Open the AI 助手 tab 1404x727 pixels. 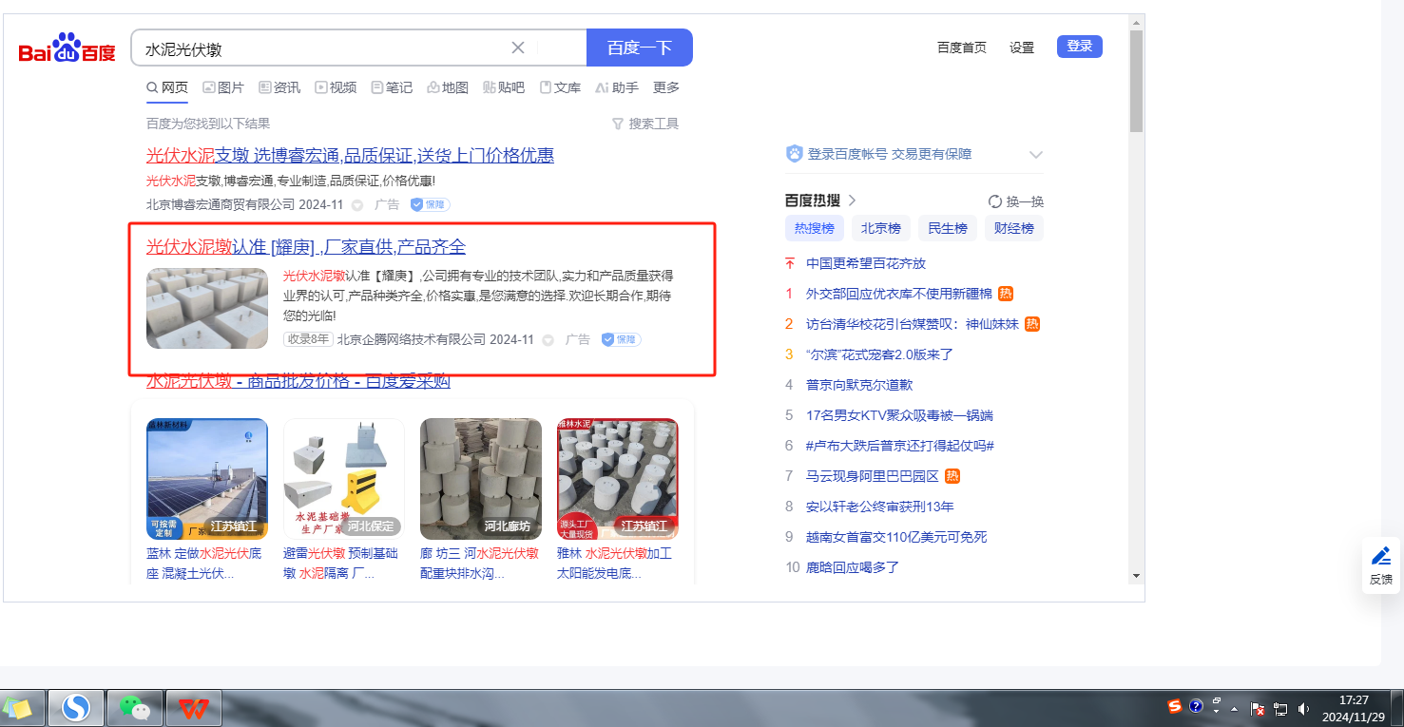tap(617, 87)
